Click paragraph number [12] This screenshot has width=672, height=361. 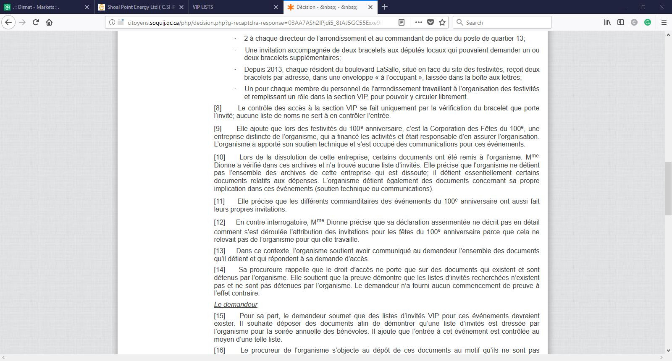click(220, 222)
